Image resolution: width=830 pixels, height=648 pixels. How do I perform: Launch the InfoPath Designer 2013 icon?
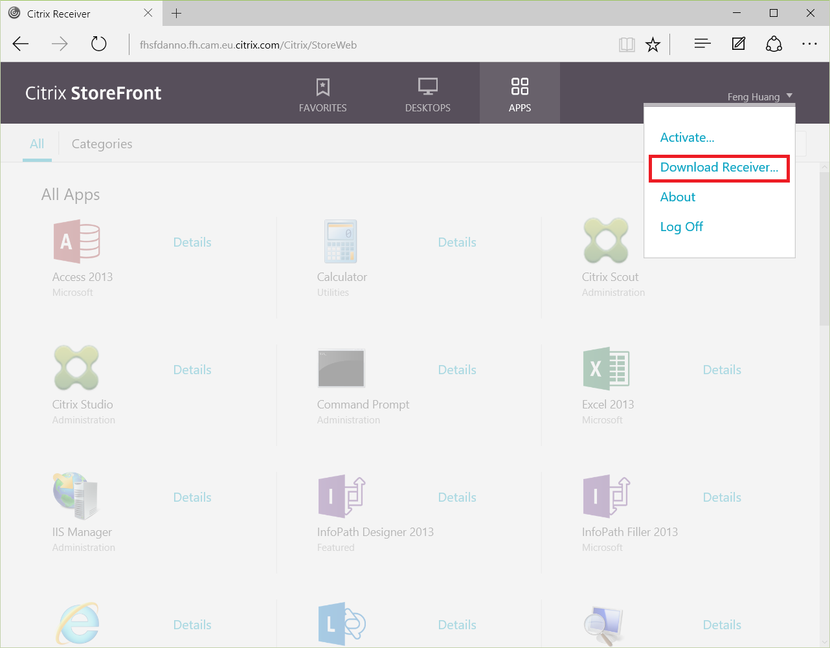click(342, 497)
